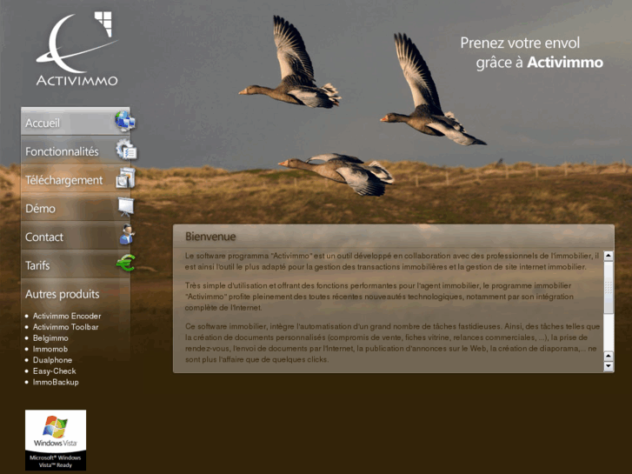The height and width of the screenshot is (474, 632).
Task: Open the Activimmo Encoder product link
Action: 67,316
